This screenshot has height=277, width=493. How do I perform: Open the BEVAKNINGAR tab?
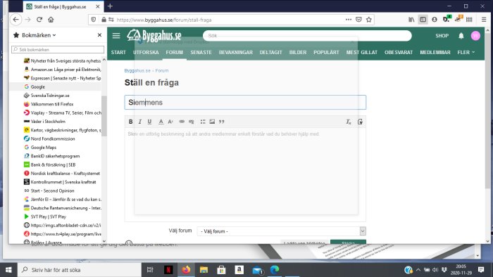point(236,53)
